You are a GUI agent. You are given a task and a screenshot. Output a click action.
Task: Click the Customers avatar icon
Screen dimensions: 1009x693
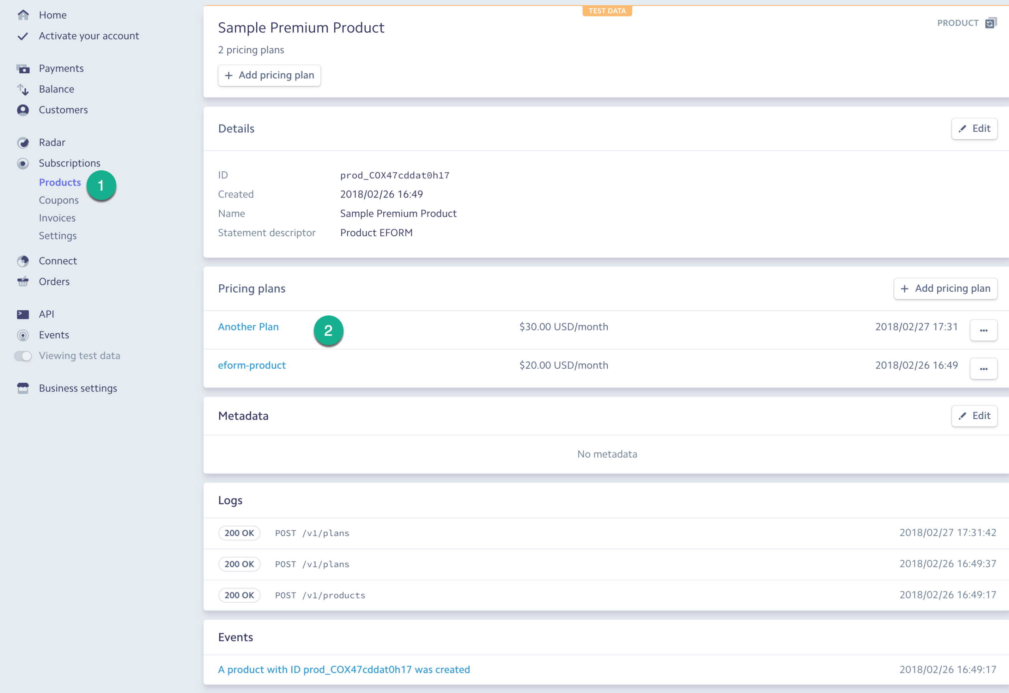[23, 110]
